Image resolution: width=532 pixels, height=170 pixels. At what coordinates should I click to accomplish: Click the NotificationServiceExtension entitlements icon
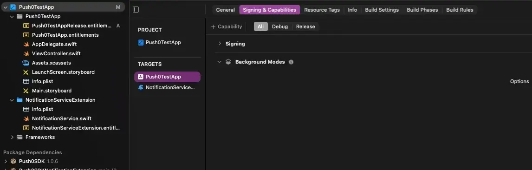point(26,128)
